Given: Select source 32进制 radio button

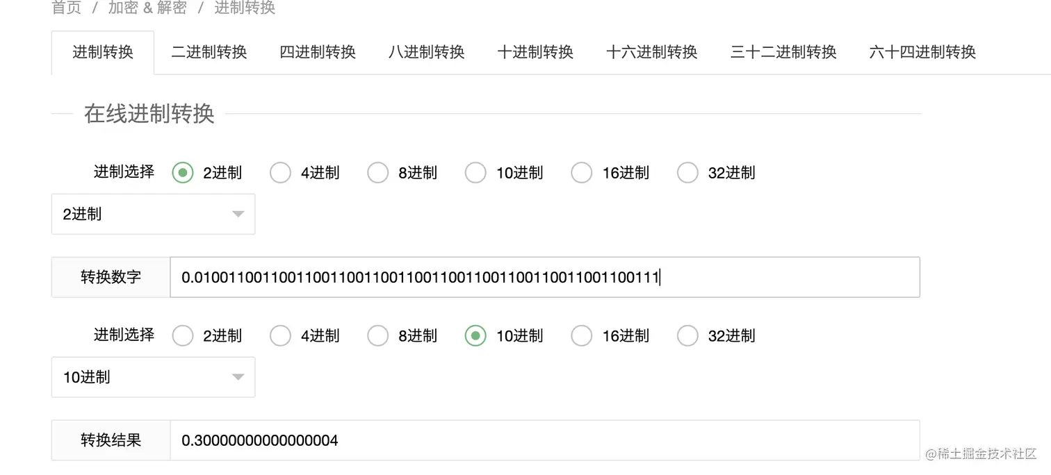Looking at the screenshot, I should pyautogui.click(x=687, y=172).
